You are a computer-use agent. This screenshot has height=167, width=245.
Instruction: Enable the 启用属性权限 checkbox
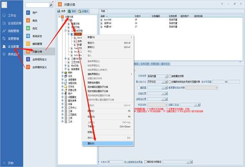pyautogui.click(x=170, y=76)
